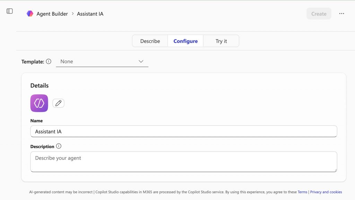Viewport: 355px width, 200px height.
Task: Click the chevron arrow in Template dropdown
Action: click(141, 62)
